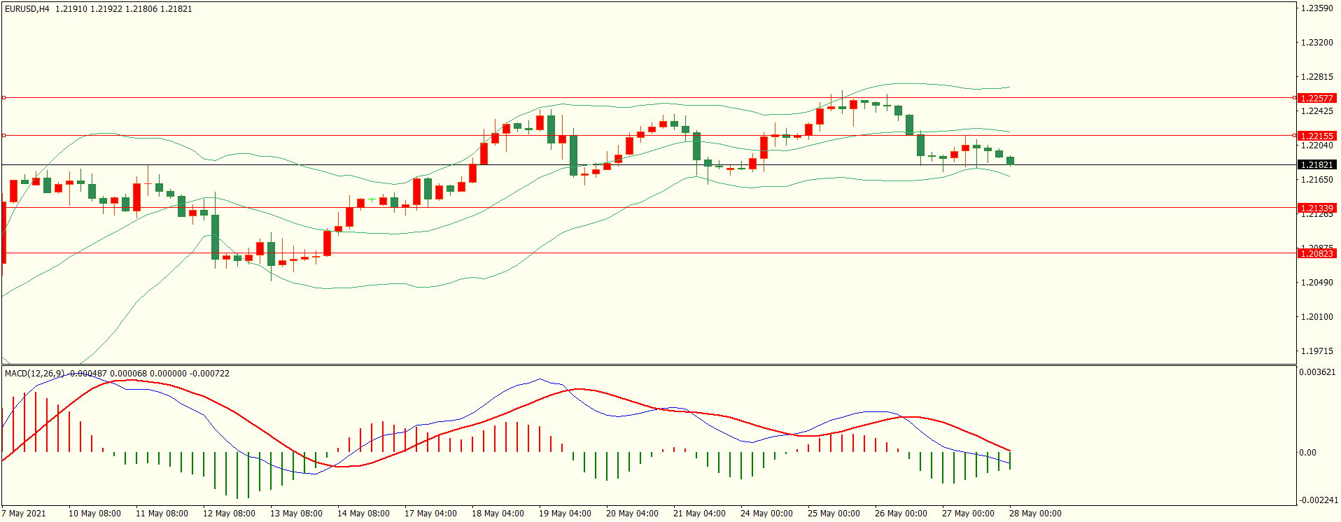Click 1.19715 on the price scale

click(x=1317, y=351)
